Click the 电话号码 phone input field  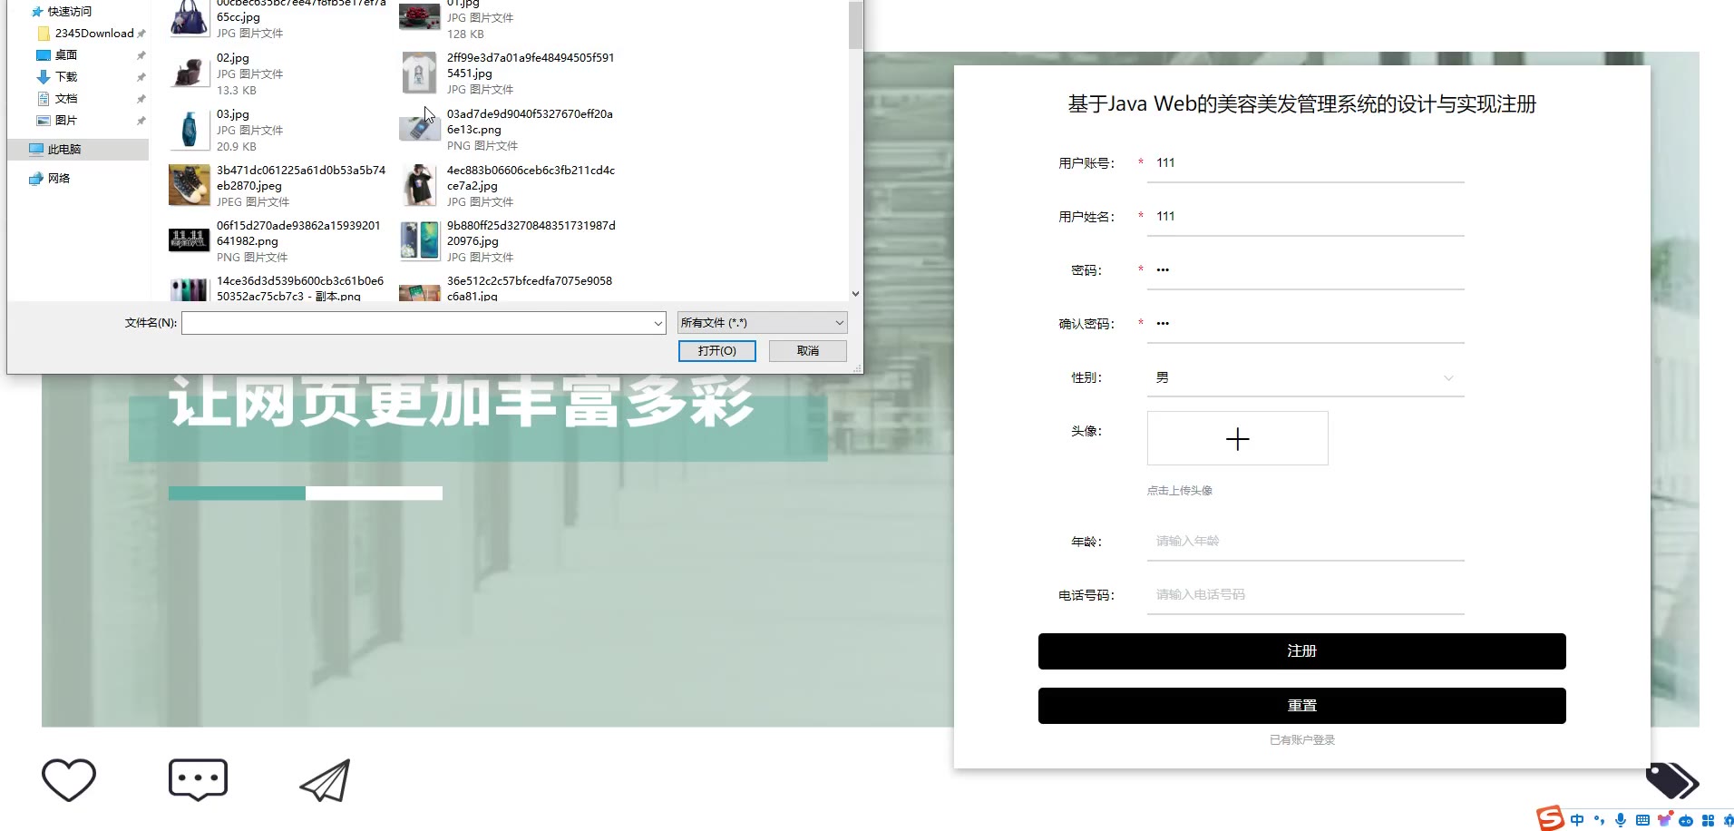click(1305, 595)
